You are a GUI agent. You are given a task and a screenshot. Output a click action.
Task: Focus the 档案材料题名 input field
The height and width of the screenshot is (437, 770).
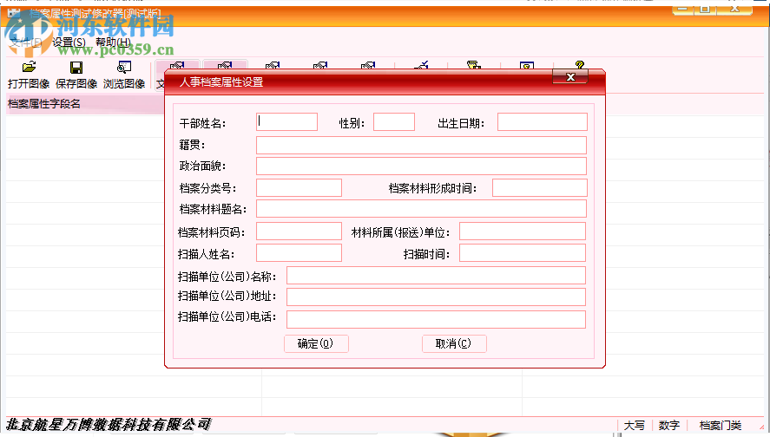click(x=421, y=209)
